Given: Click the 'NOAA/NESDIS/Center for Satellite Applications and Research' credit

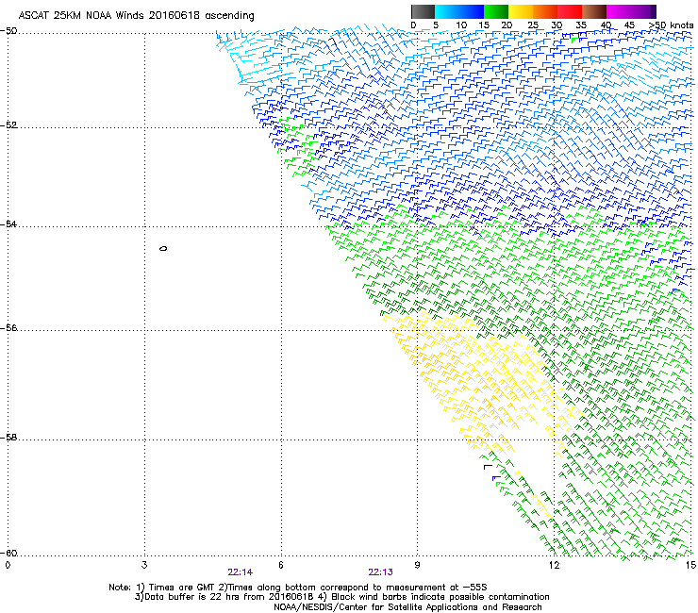Looking at the screenshot, I should pos(407,607).
